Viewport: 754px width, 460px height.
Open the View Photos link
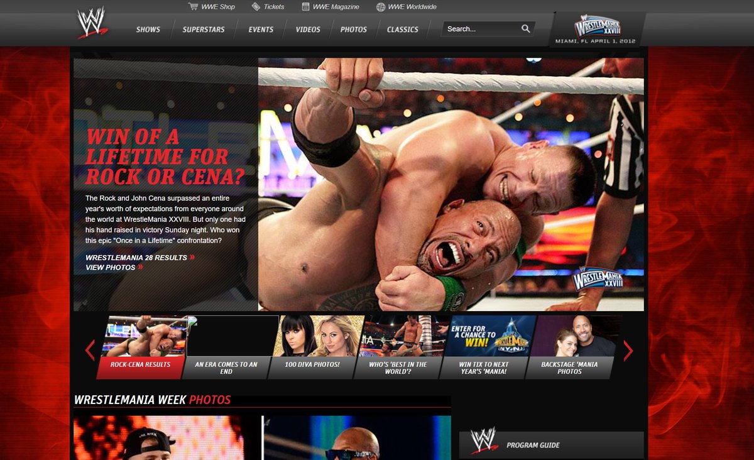pos(111,268)
